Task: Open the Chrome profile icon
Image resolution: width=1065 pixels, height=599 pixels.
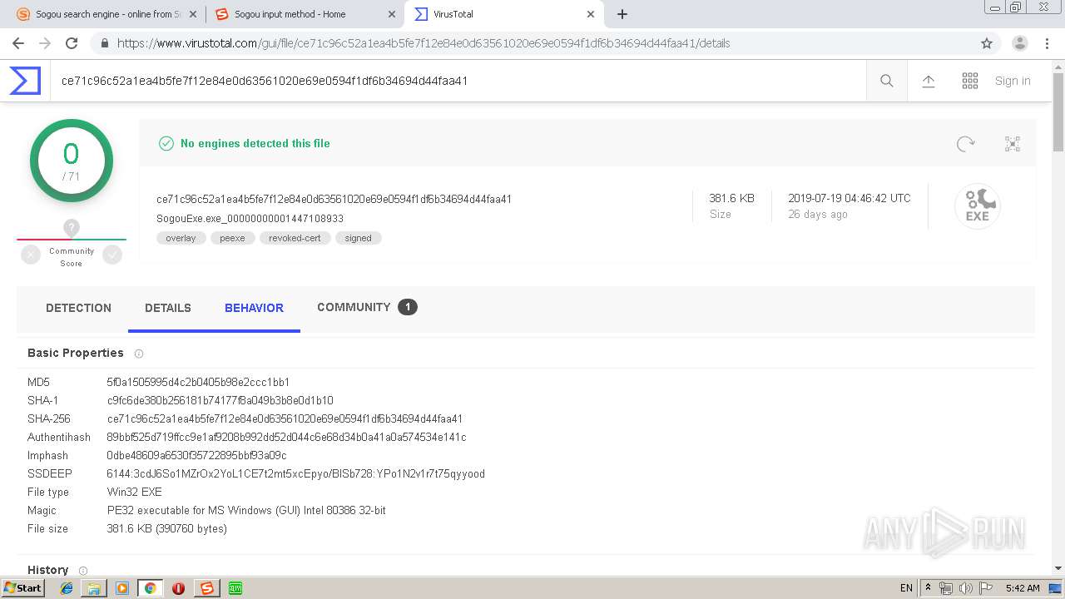Action: click(1020, 43)
